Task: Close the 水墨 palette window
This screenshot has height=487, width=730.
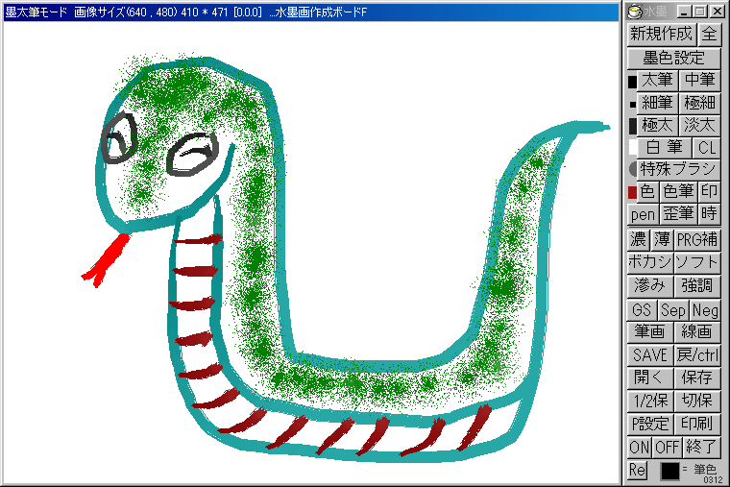Action: click(x=718, y=12)
